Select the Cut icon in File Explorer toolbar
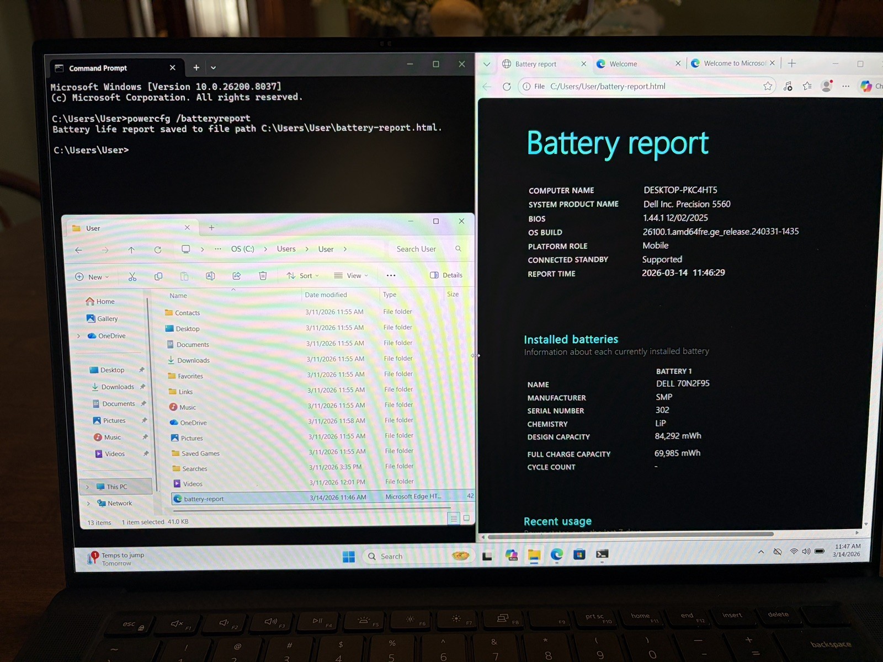883x662 pixels. pyautogui.click(x=132, y=276)
